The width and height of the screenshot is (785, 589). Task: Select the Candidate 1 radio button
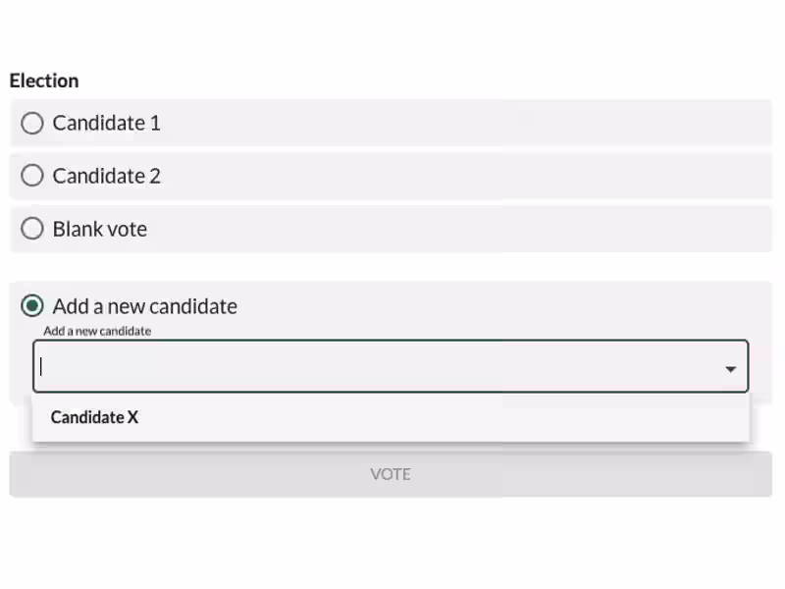pos(31,123)
